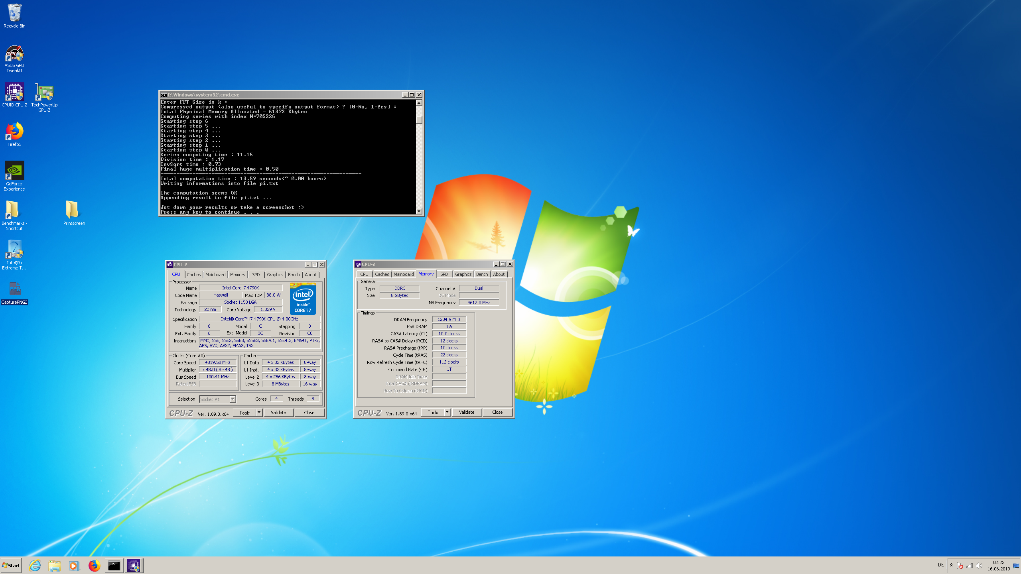This screenshot has width=1021, height=574.
Task: Click processor Name field Intel Core i7 4790K
Action: tap(240, 288)
